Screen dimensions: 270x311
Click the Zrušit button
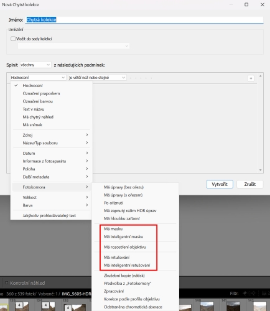[250, 184]
